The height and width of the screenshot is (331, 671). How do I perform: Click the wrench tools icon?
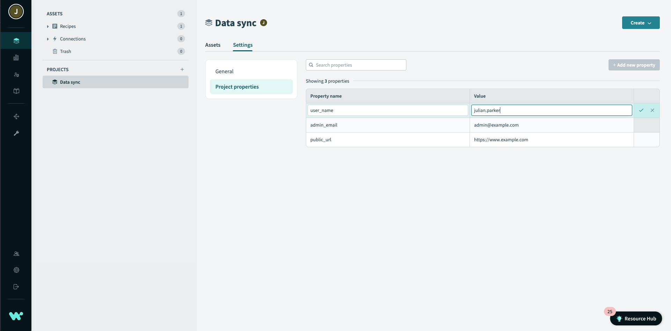coord(16,133)
